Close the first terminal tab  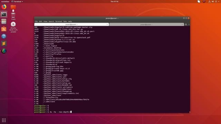pos(107,24)
